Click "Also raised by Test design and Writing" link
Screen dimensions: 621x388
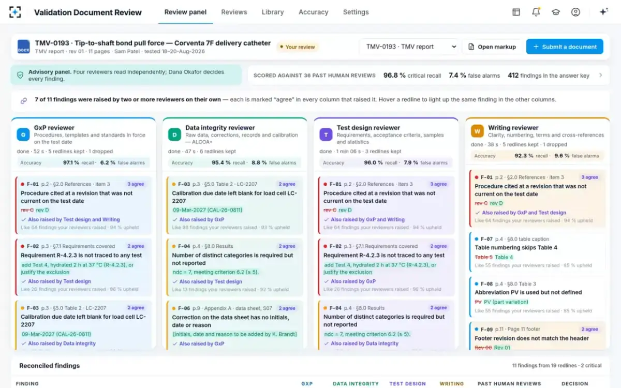[74, 219]
